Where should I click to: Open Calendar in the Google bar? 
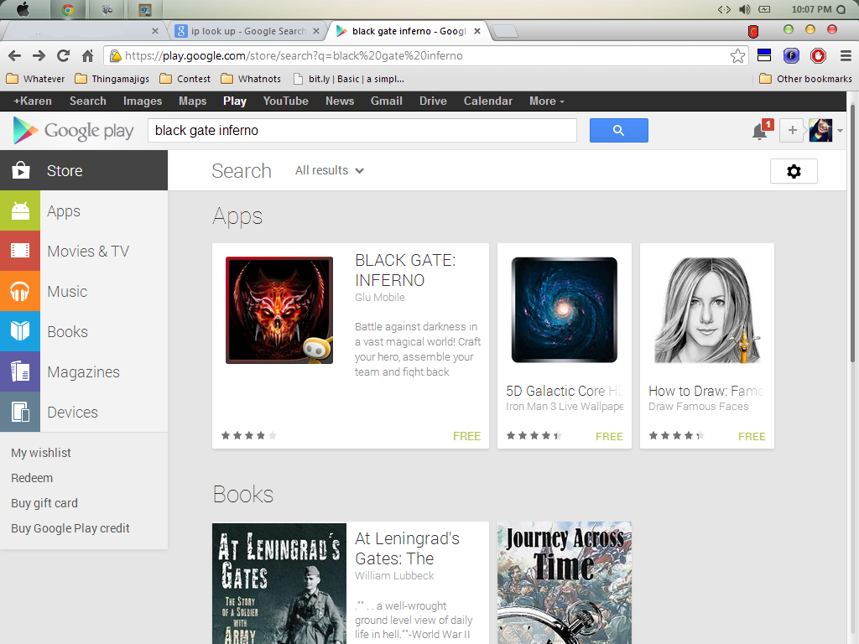[488, 101]
